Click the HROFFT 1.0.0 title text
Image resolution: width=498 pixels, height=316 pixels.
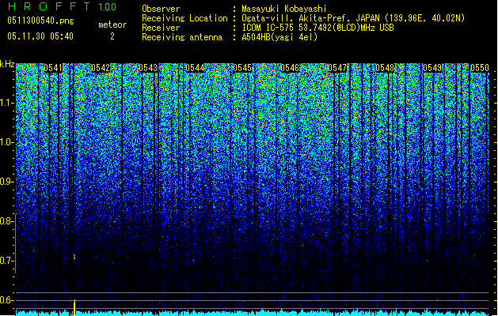point(63,6)
